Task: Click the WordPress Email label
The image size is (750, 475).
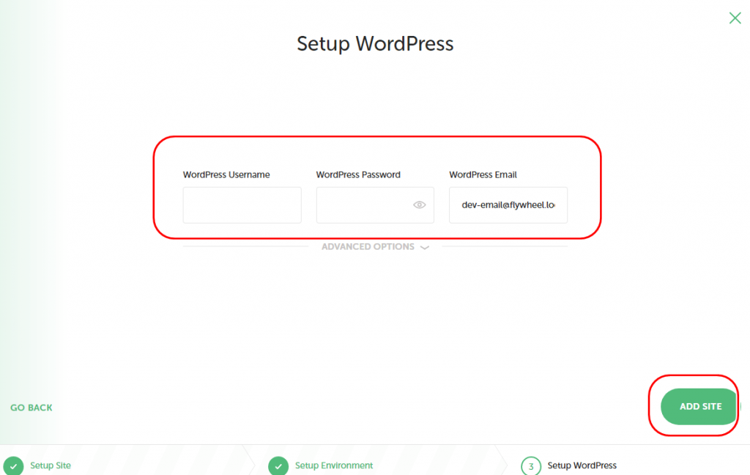Action: point(483,174)
